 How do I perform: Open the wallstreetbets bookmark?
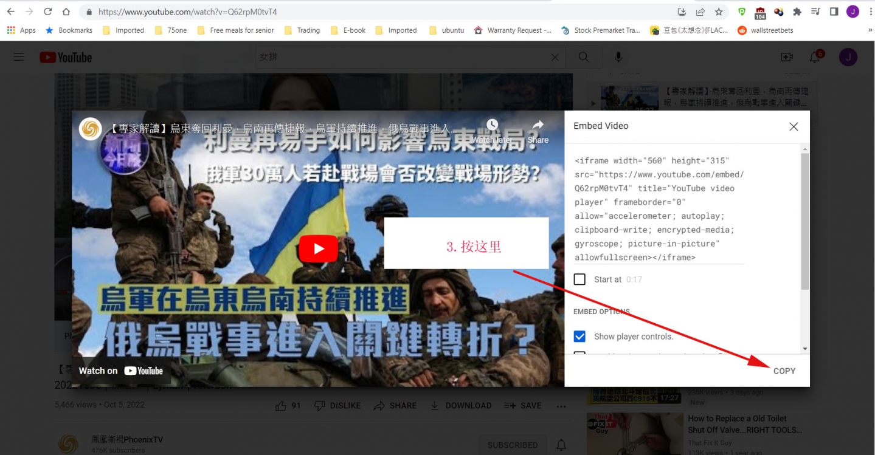tap(766, 30)
